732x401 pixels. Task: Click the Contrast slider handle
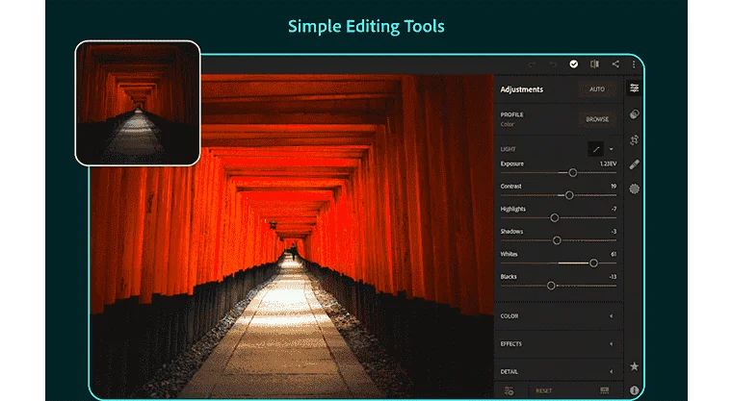[569, 195]
